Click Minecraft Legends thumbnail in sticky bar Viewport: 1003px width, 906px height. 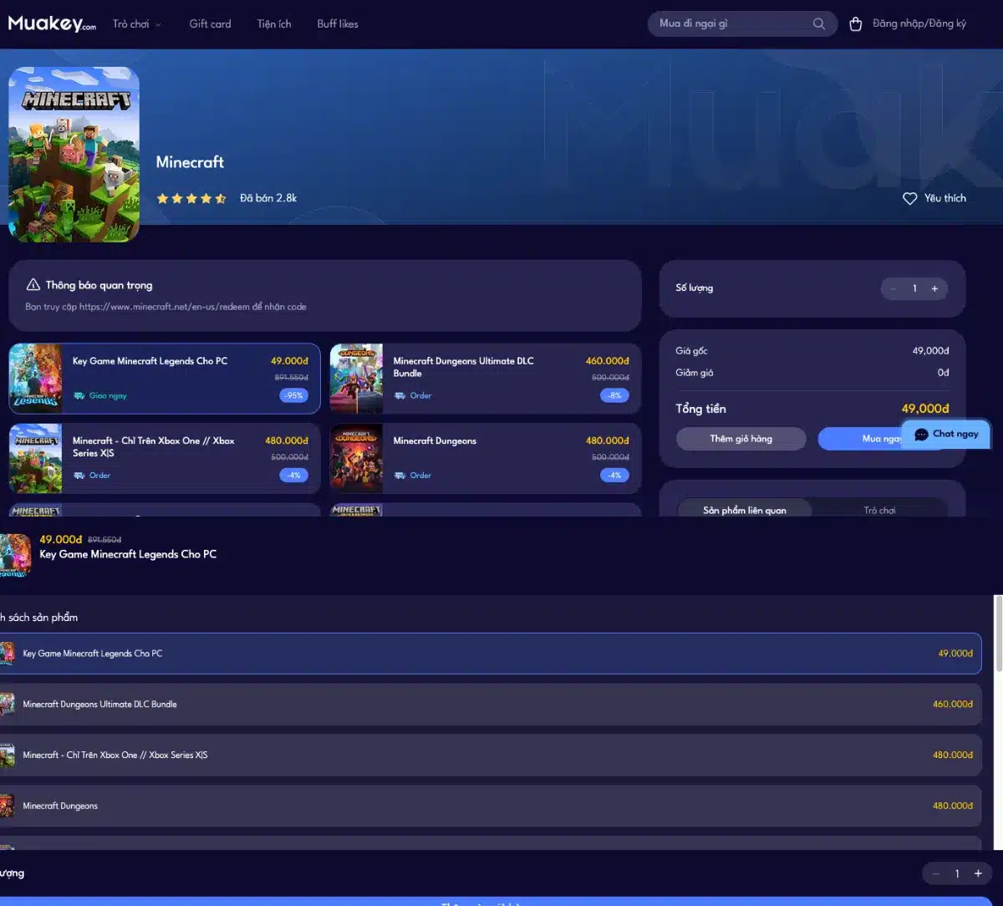15,555
